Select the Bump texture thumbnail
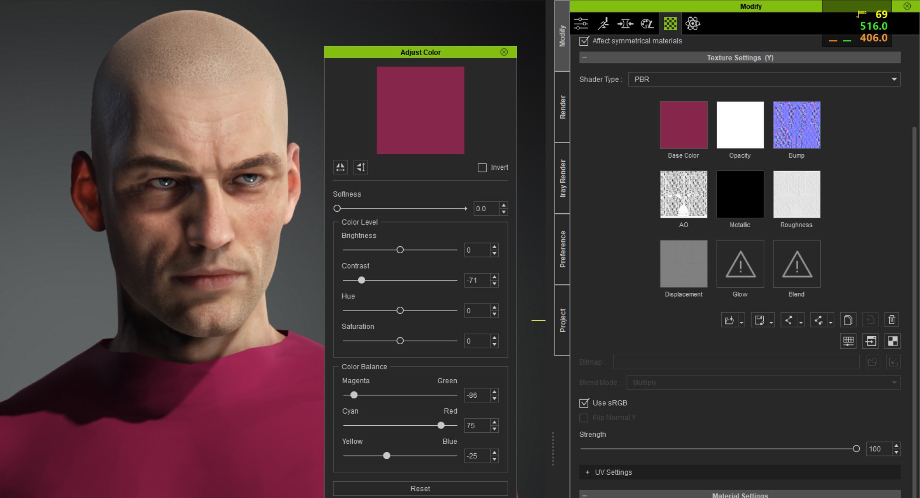 [x=797, y=125]
